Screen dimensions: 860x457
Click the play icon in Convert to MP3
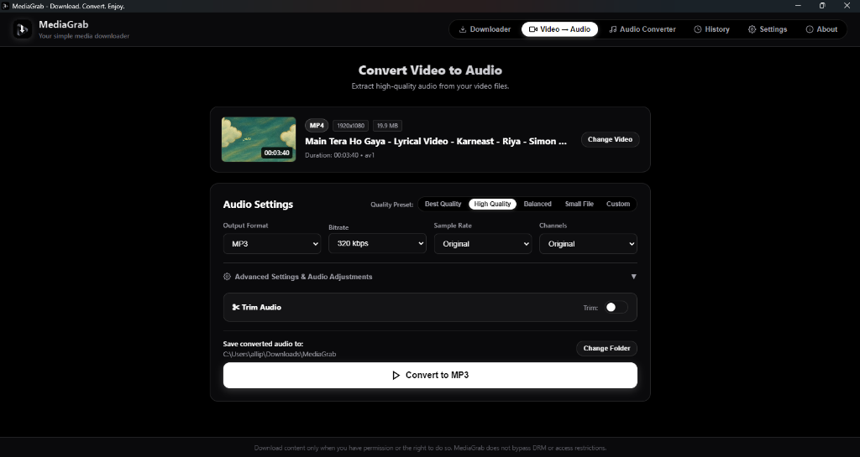tap(396, 376)
